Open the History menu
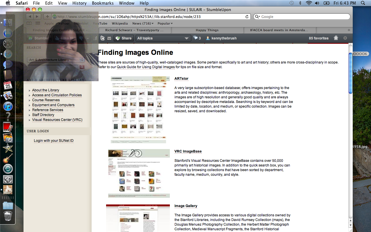This screenshot has height=232, width=371. 79,3
